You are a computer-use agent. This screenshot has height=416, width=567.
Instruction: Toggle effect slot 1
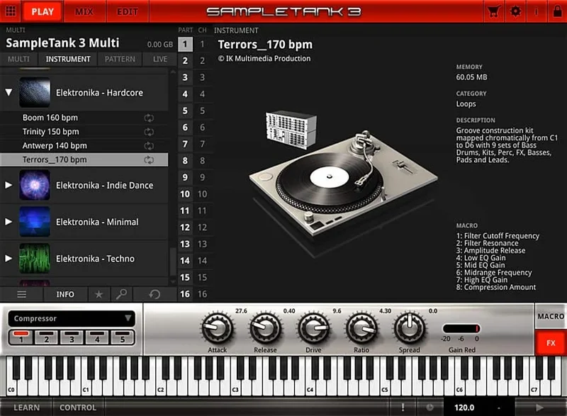[x=21, y=337]
